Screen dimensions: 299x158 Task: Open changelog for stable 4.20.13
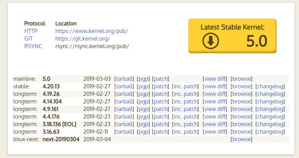270,87
